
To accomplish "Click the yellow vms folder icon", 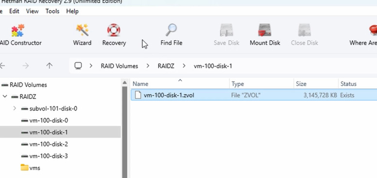I will pos(24,168).
